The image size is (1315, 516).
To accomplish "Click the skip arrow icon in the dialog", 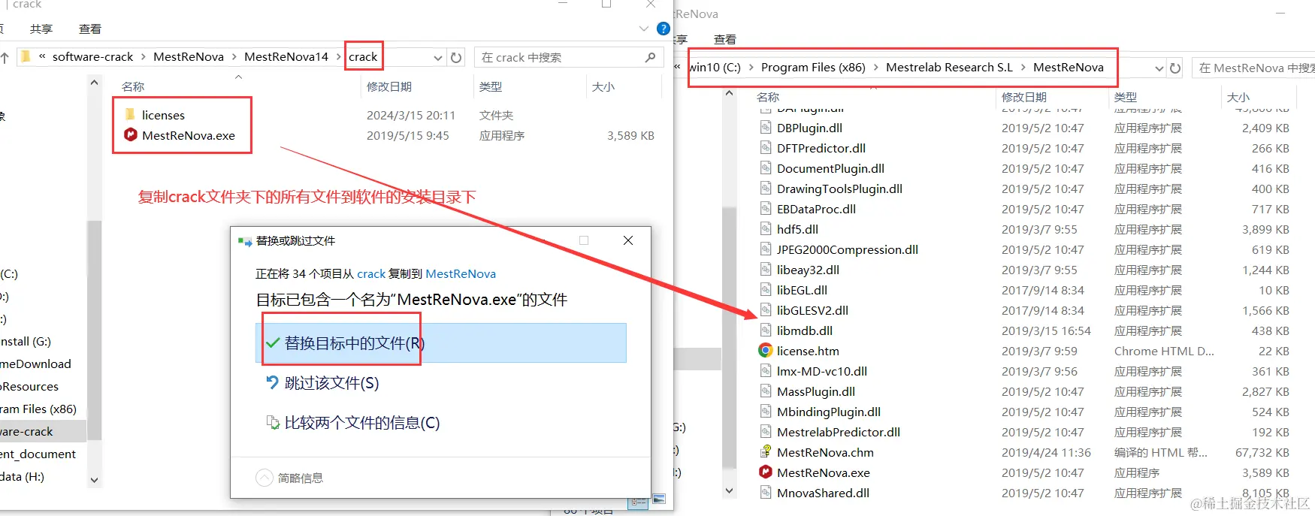I will point(272,382).
